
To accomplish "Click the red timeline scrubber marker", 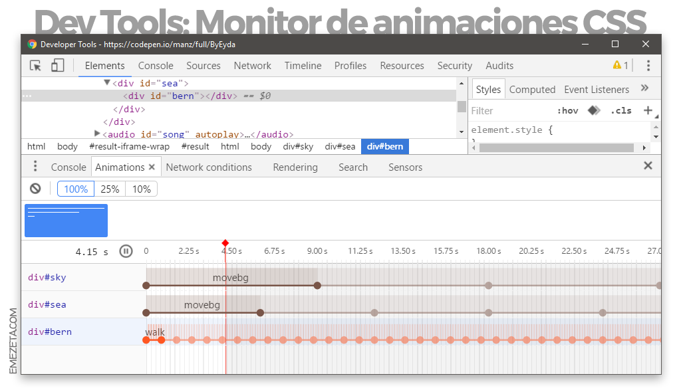I will [x=225, y=243].
